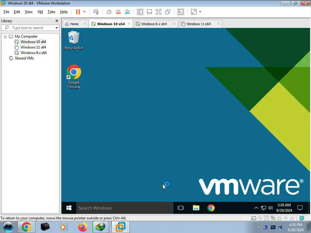Select Windows 8.x x64 in library tree

pyautogui.click(x=33, y=53)
